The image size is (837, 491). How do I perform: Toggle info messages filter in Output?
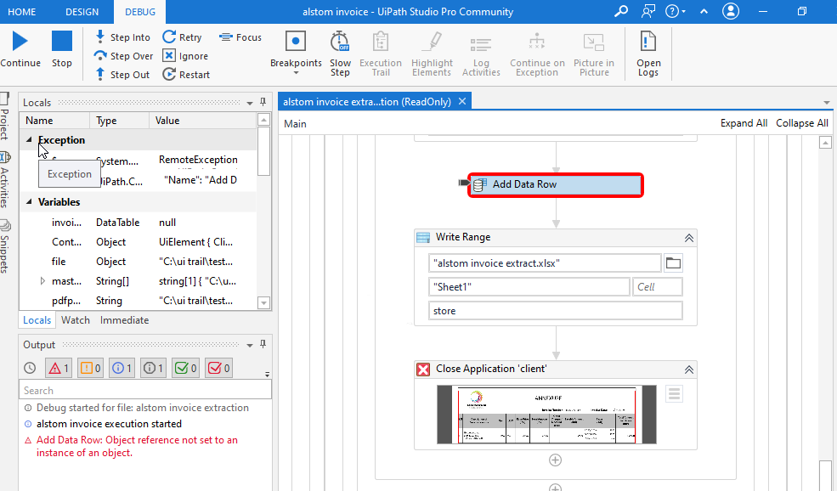[x=122, y=368]
